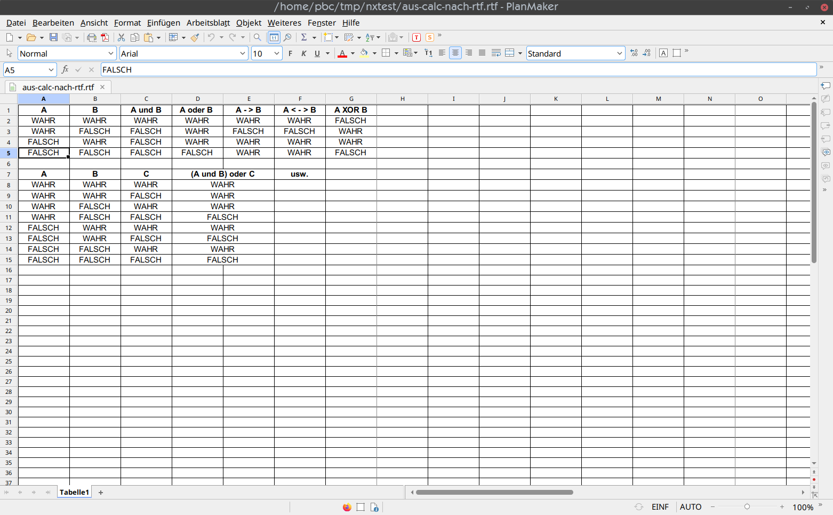Apply the yellow fill color bucket
The image size is (833, 515).
(x=364, y=53)
